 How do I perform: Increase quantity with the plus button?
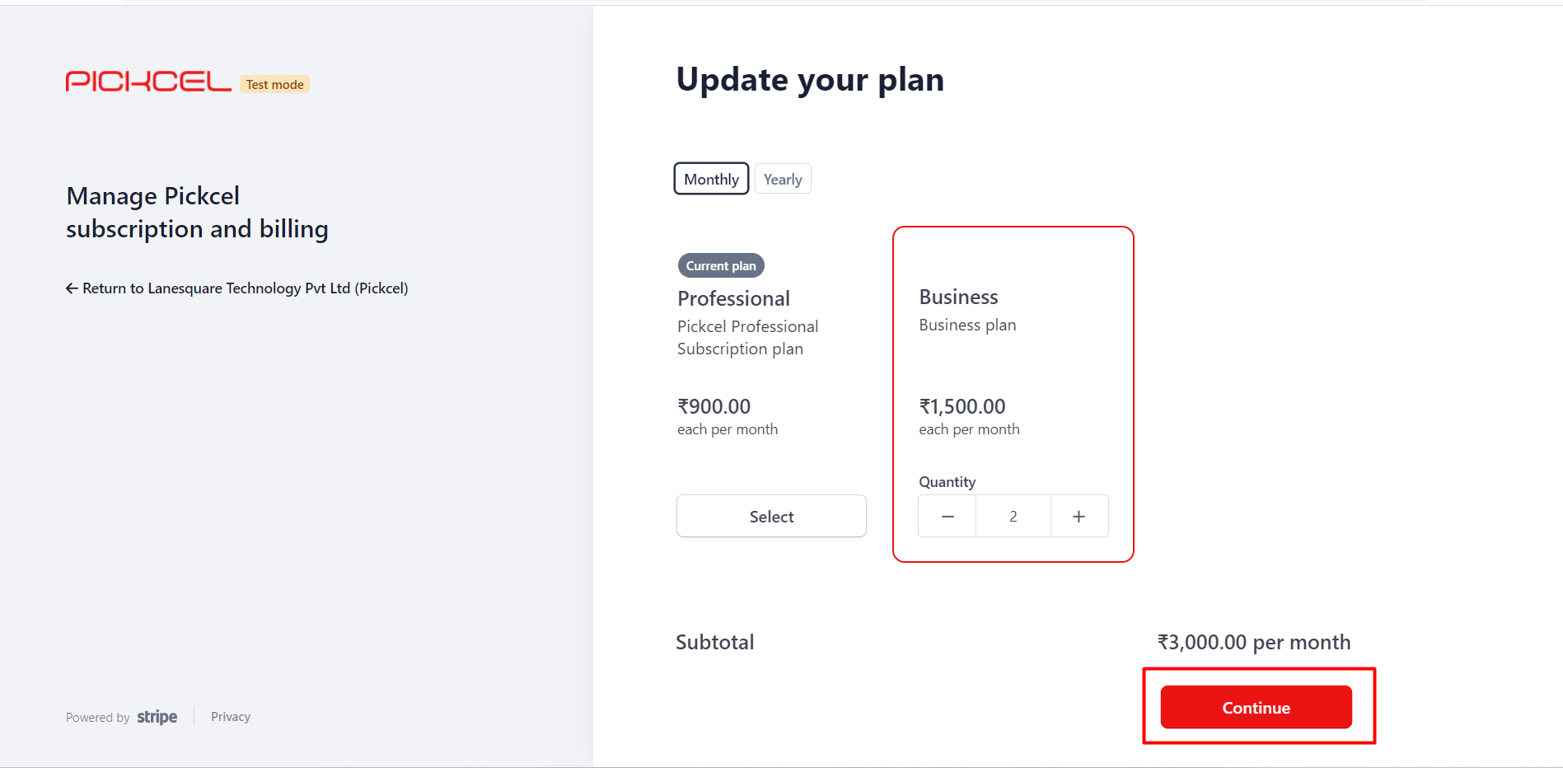click(1079, 517)
